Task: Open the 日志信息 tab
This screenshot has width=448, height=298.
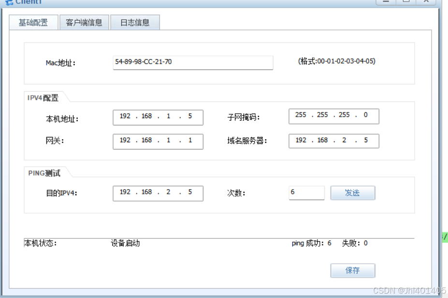Action: coord(135,23)
